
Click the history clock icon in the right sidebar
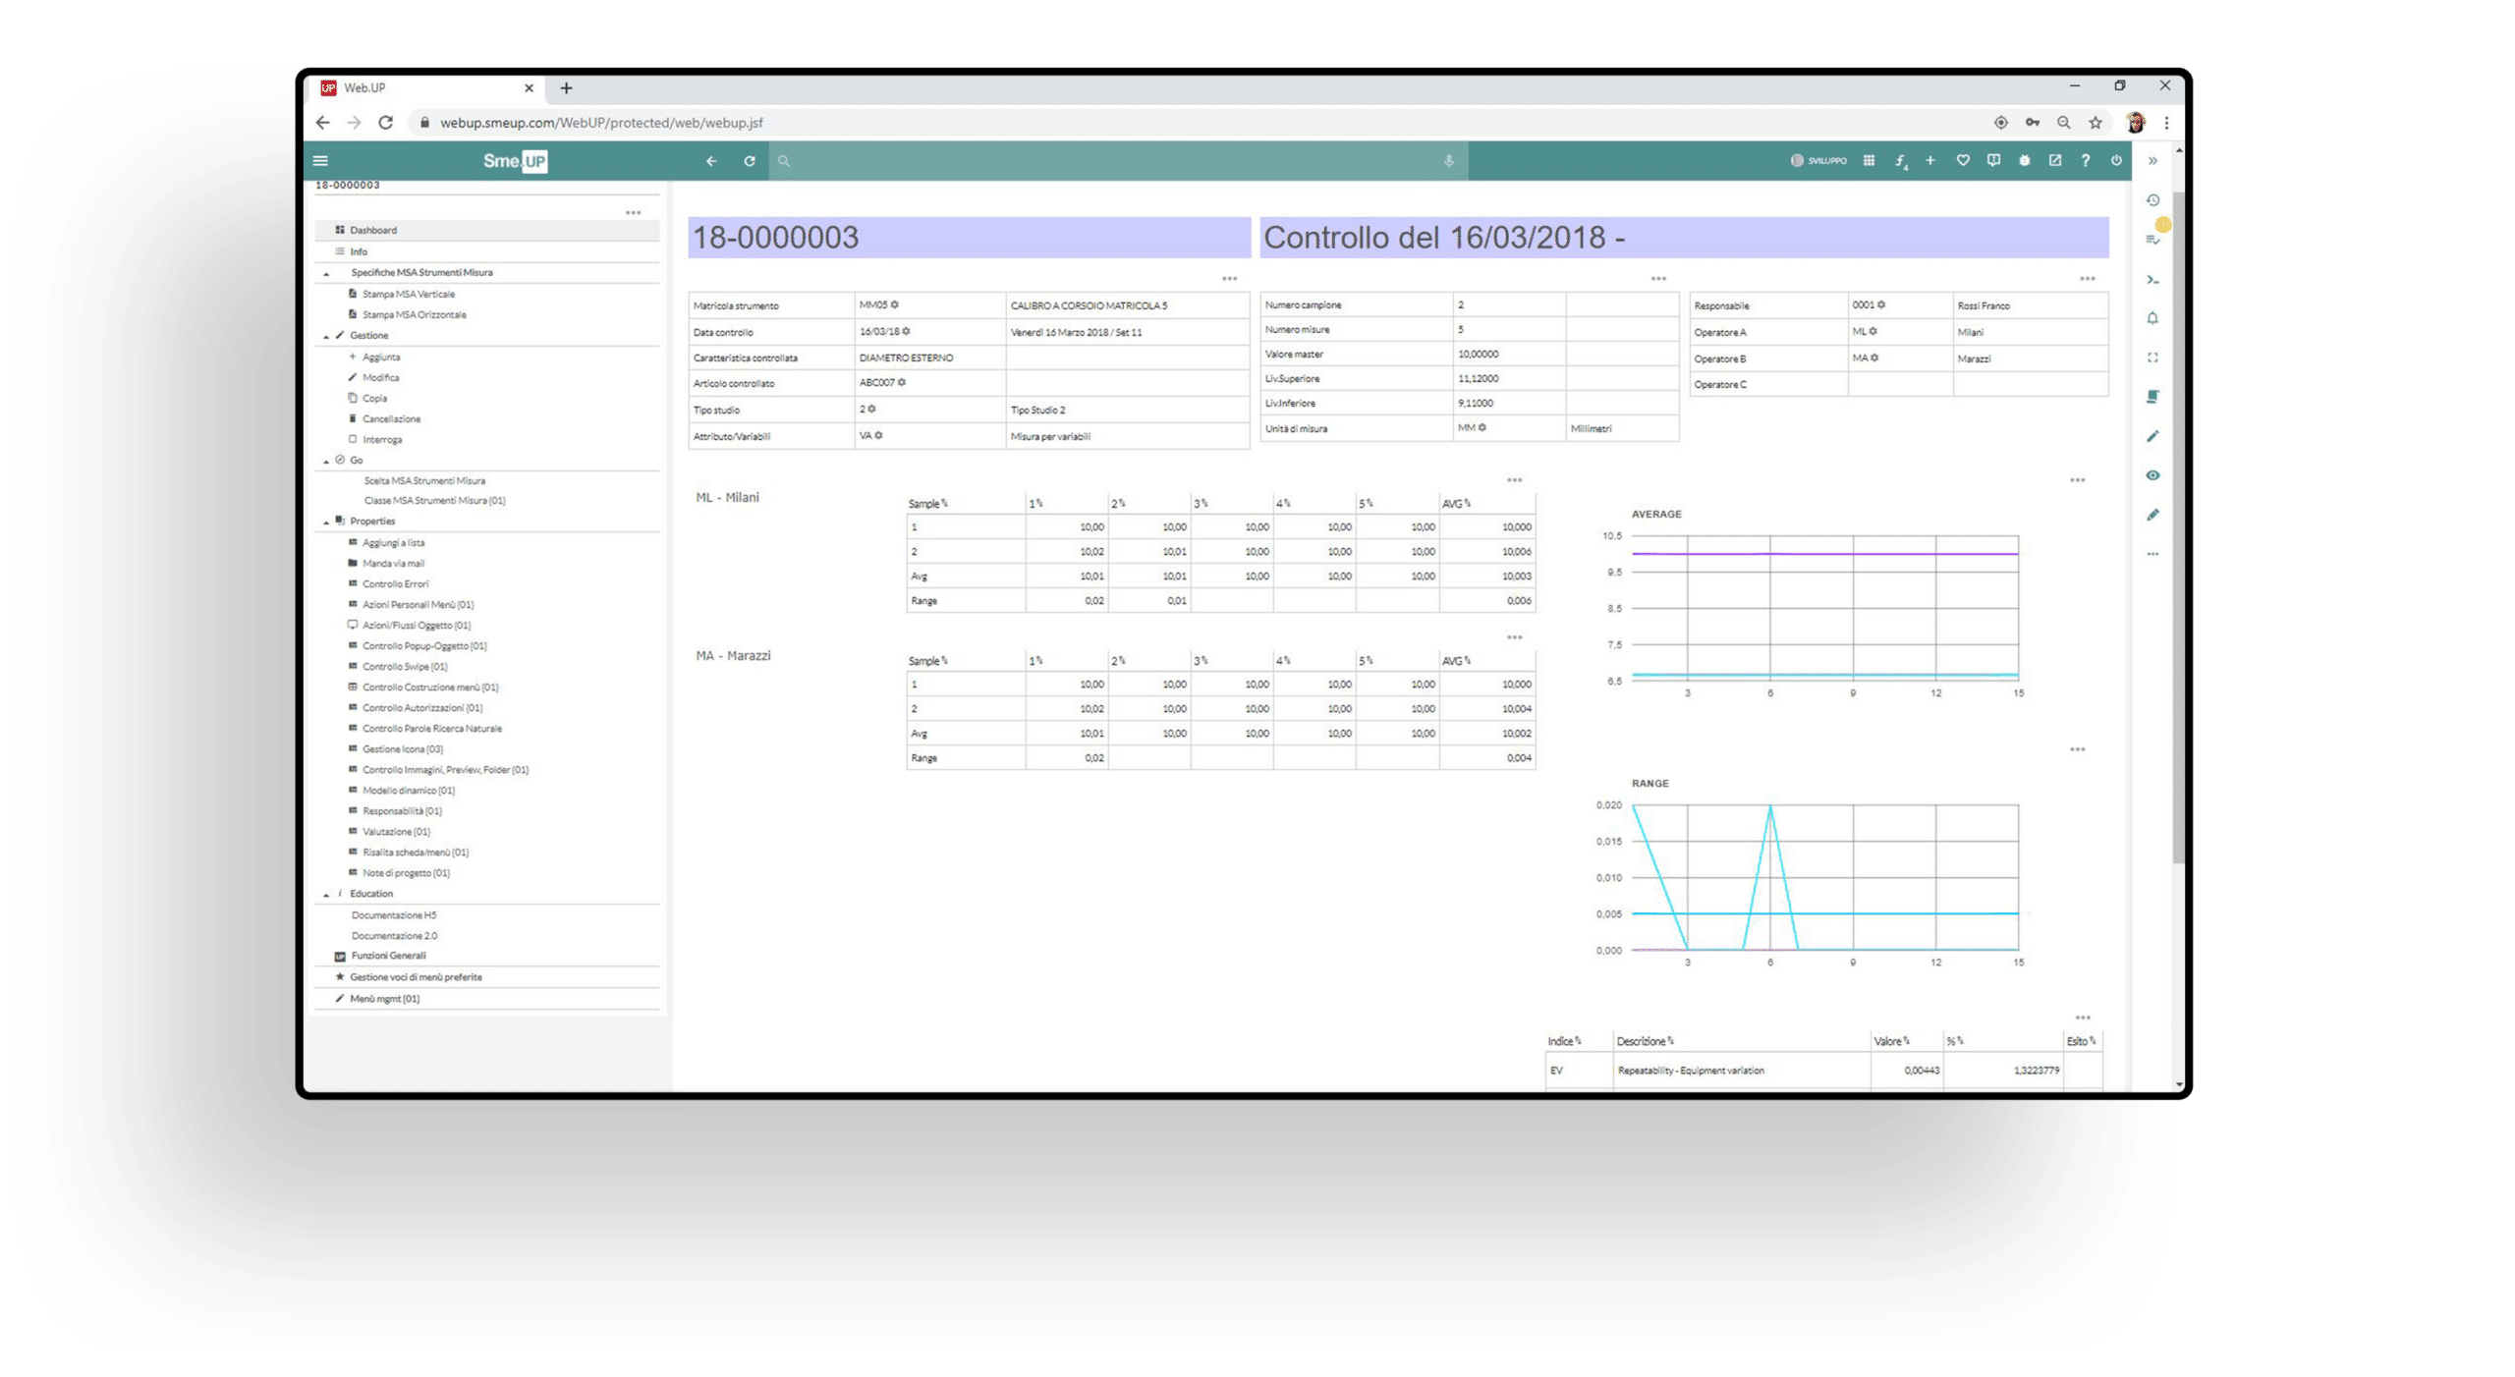pyautogui.click(x=2152, y=200)
